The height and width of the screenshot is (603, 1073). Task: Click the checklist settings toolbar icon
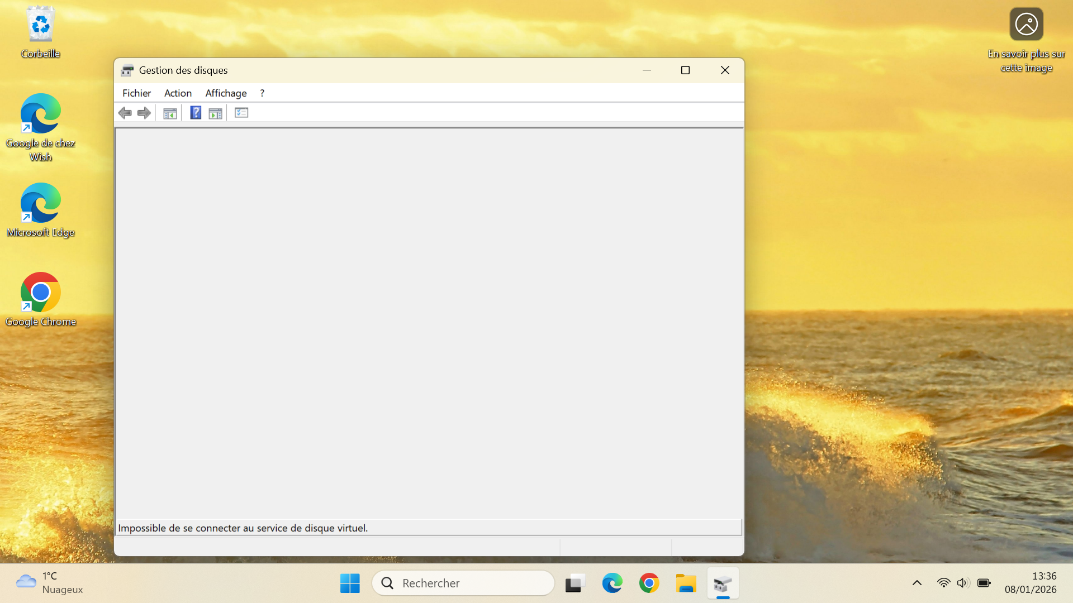pyautogui.click(x=241, y=113)
